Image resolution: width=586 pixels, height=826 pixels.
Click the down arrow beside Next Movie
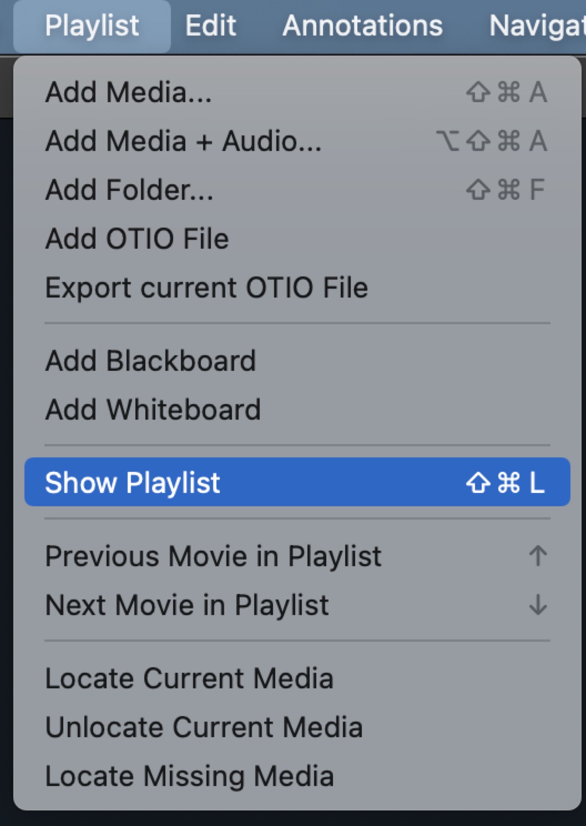(x=538, y=605)
